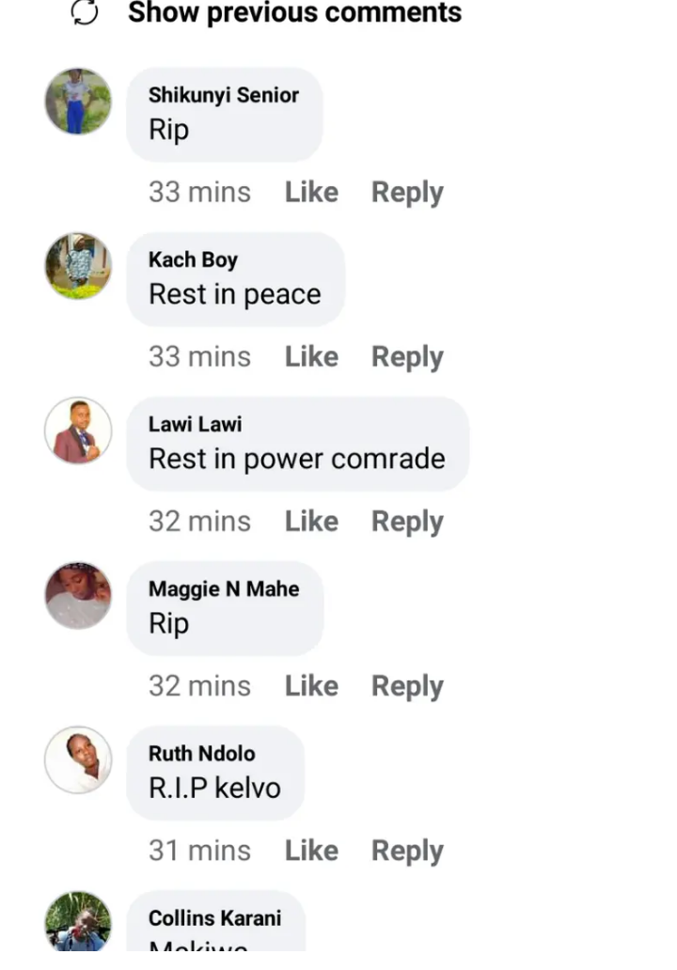Reply to Ruth Ndolo's comment

coord(407,852)
